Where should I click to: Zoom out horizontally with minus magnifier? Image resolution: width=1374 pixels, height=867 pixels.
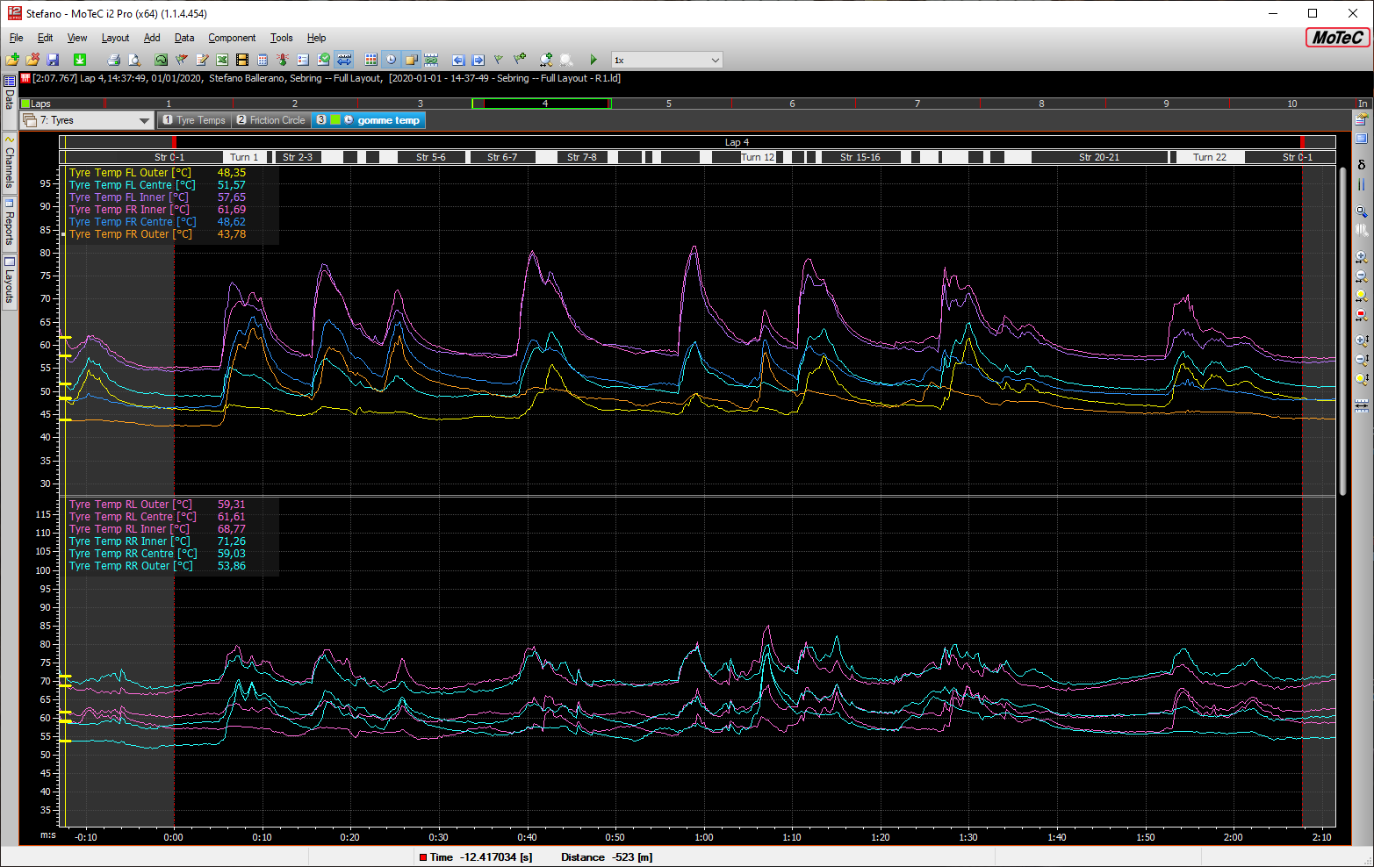1362,276
